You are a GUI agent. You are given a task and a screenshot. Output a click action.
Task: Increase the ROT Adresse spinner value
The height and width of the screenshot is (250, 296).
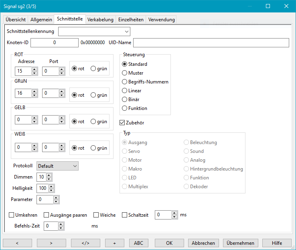coord(34,69)
